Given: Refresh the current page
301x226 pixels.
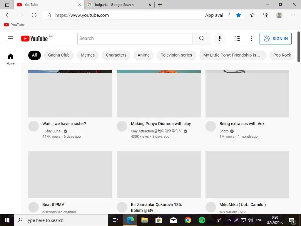Looking at the screenshot, I should pos(34,15).
